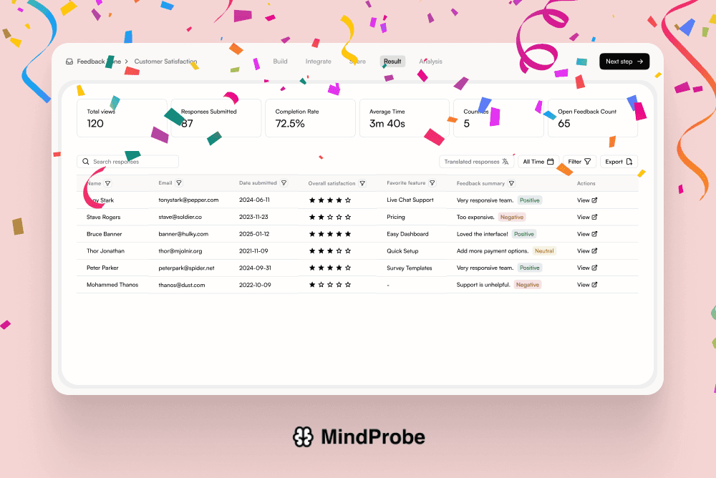The image size is (716, 478).
Task: Select the Customer Satisfaction breadcrumb
Action: point(165,62)
